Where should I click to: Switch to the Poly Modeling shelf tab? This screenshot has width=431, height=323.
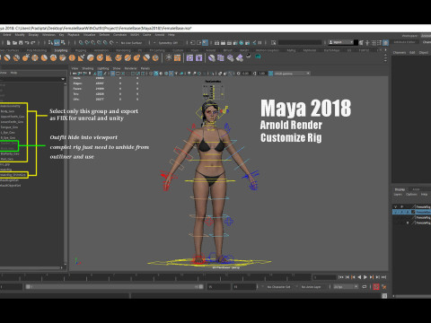[37, 50]
